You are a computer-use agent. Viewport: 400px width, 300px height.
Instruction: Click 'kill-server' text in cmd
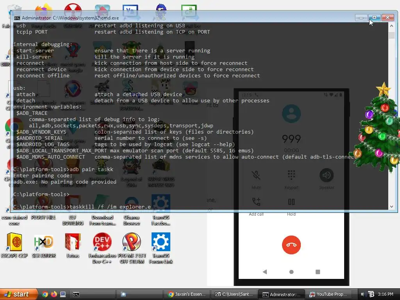tap(34, 57)
